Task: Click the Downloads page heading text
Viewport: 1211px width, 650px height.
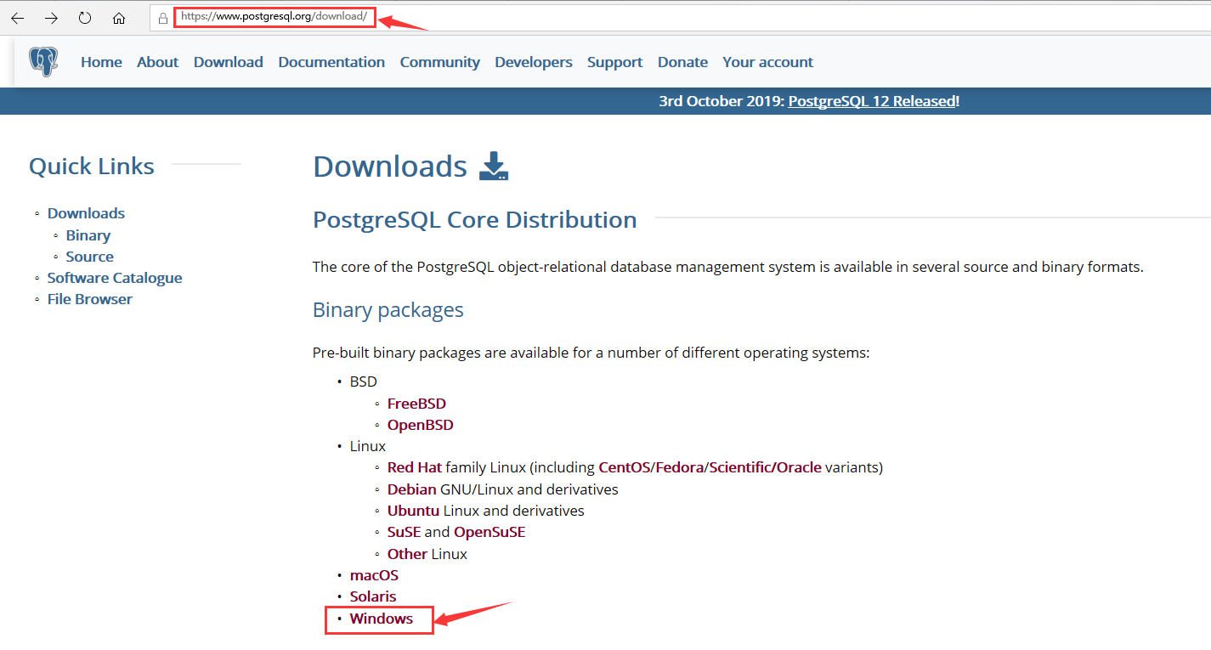Action: 390,166
